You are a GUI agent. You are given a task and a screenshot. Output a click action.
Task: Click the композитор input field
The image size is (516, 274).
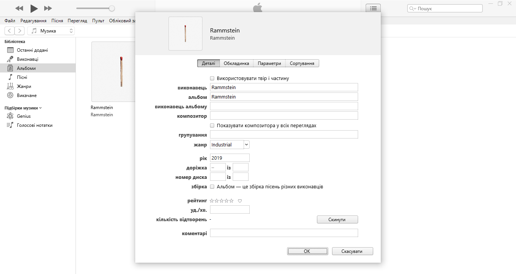tap(284, 115)
